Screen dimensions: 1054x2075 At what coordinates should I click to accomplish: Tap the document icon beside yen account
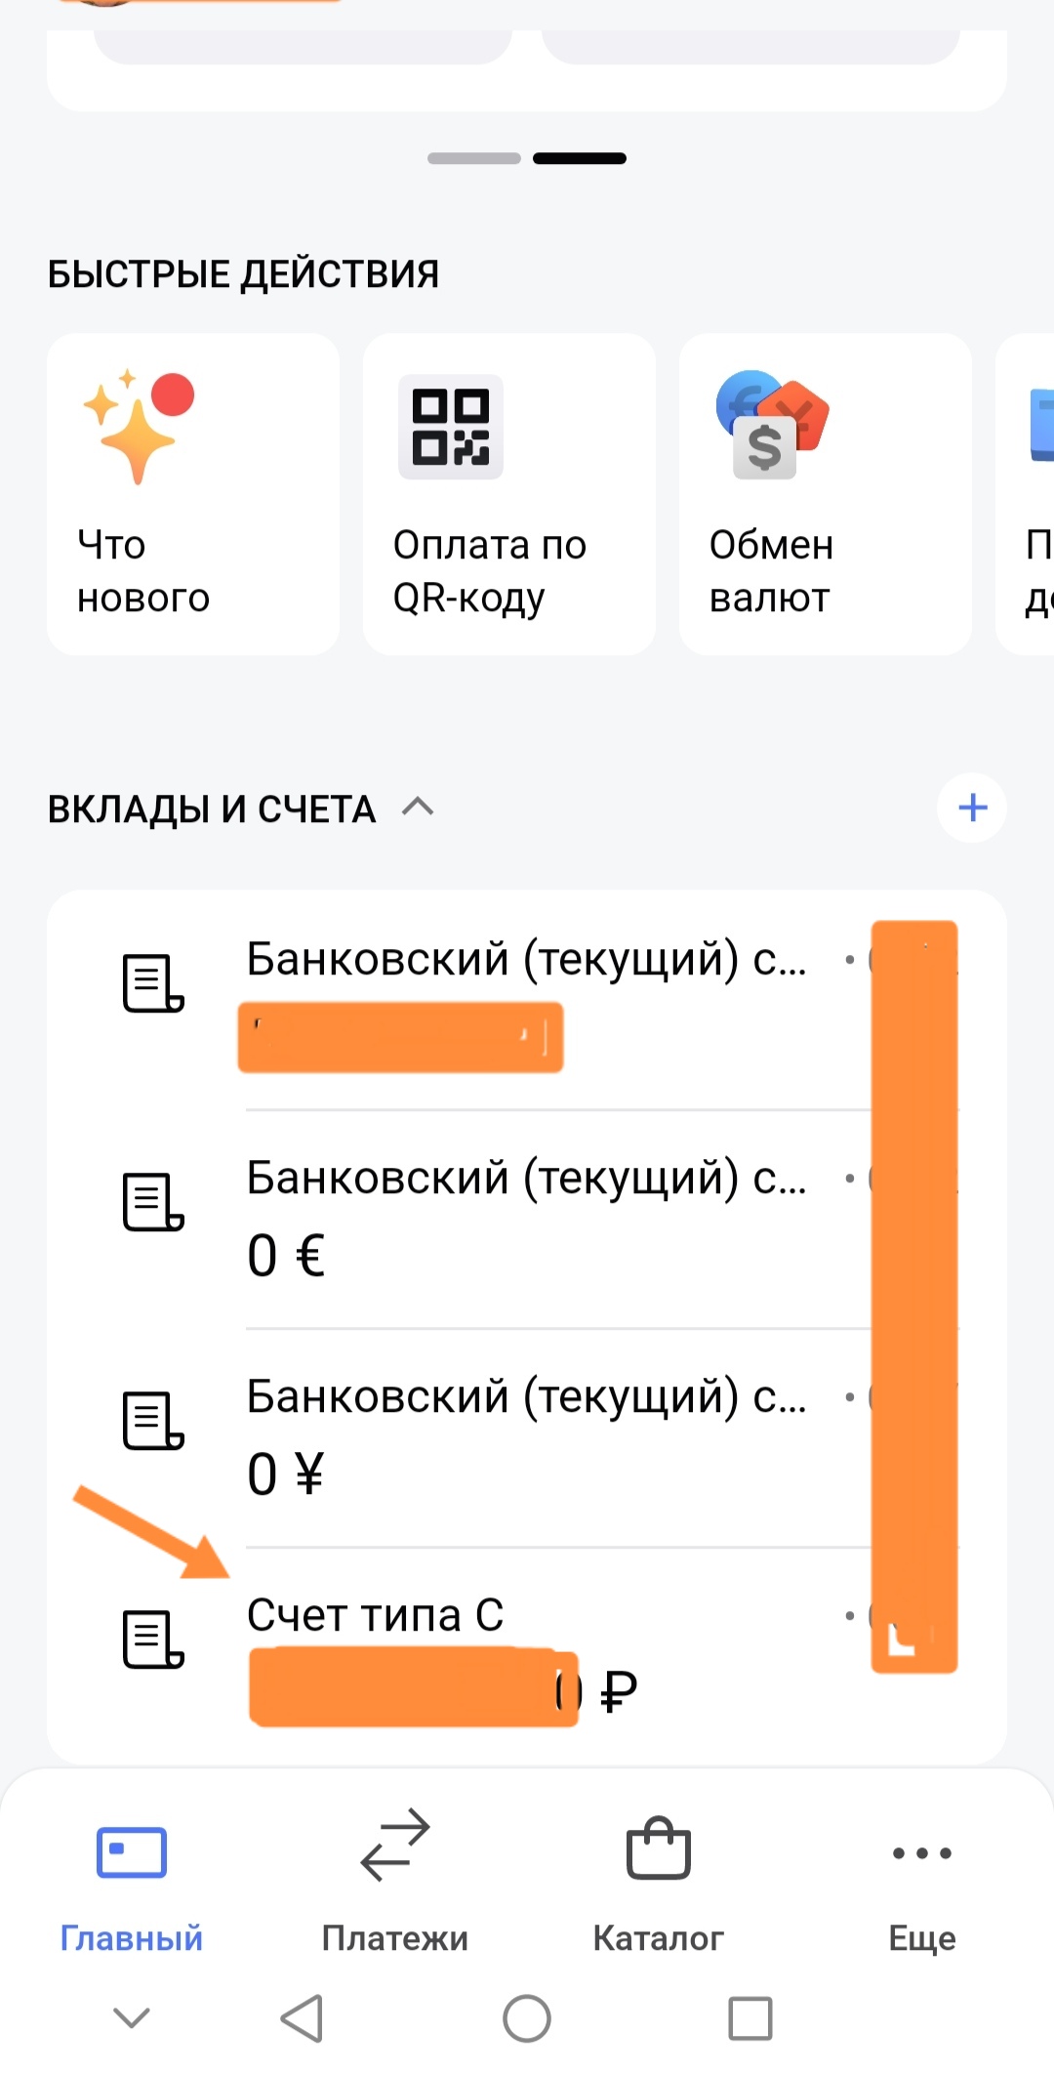click(x=153, y=1420)
